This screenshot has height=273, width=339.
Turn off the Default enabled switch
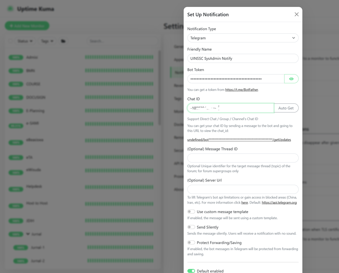[191, 271]
